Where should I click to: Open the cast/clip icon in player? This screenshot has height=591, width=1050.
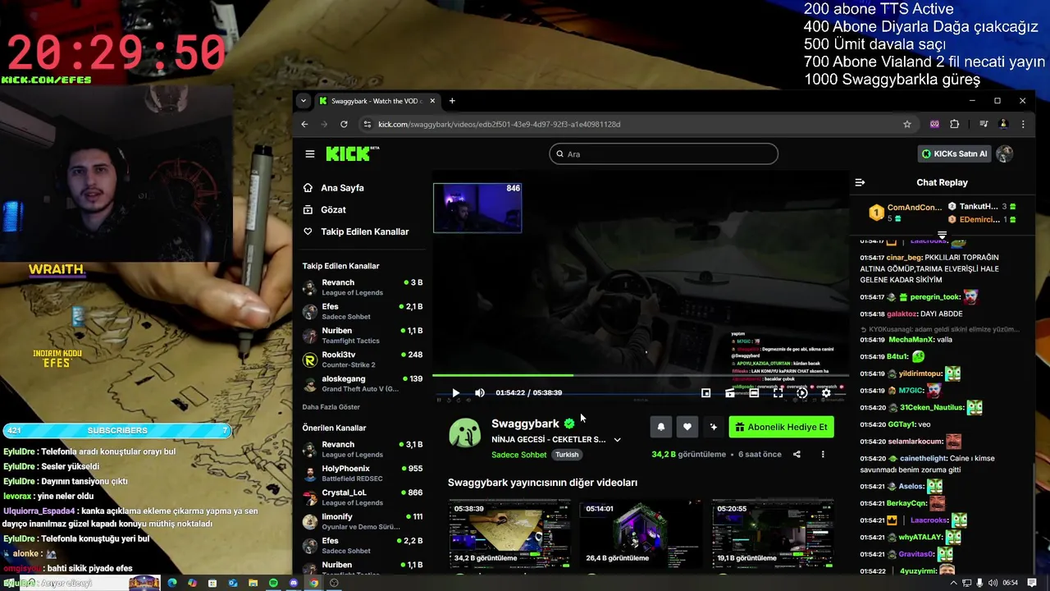point(730,393)
